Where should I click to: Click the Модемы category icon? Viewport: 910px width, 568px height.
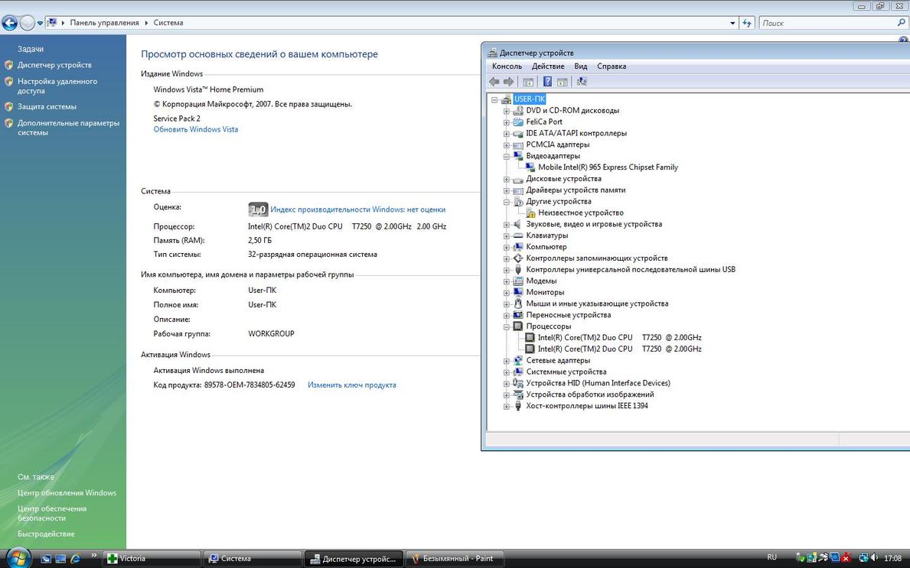tap(518, 281)
